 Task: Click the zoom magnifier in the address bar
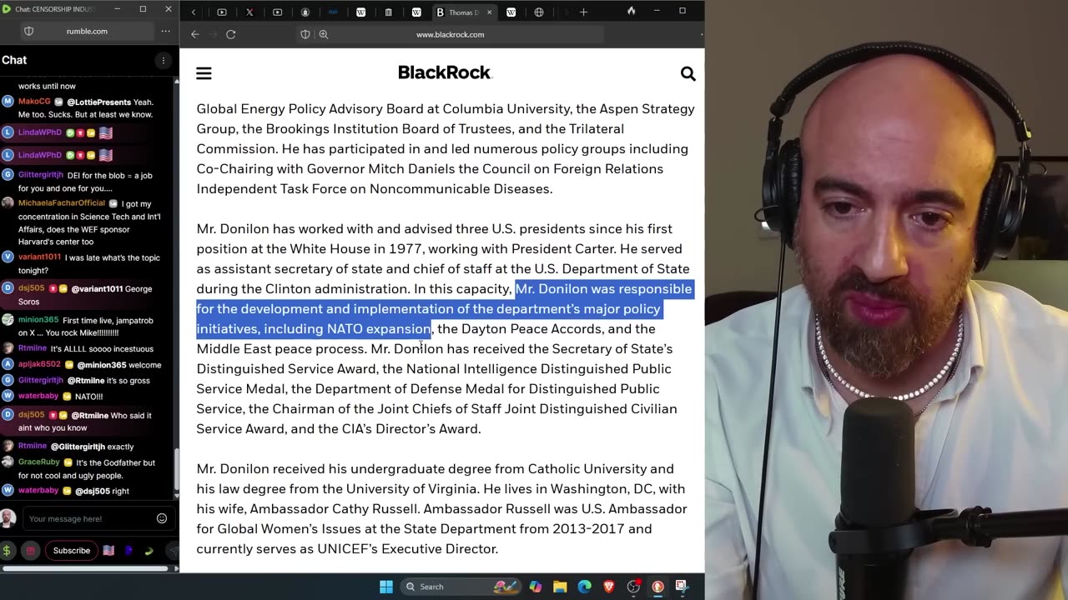pyautogui.click(x=324, y=34)
